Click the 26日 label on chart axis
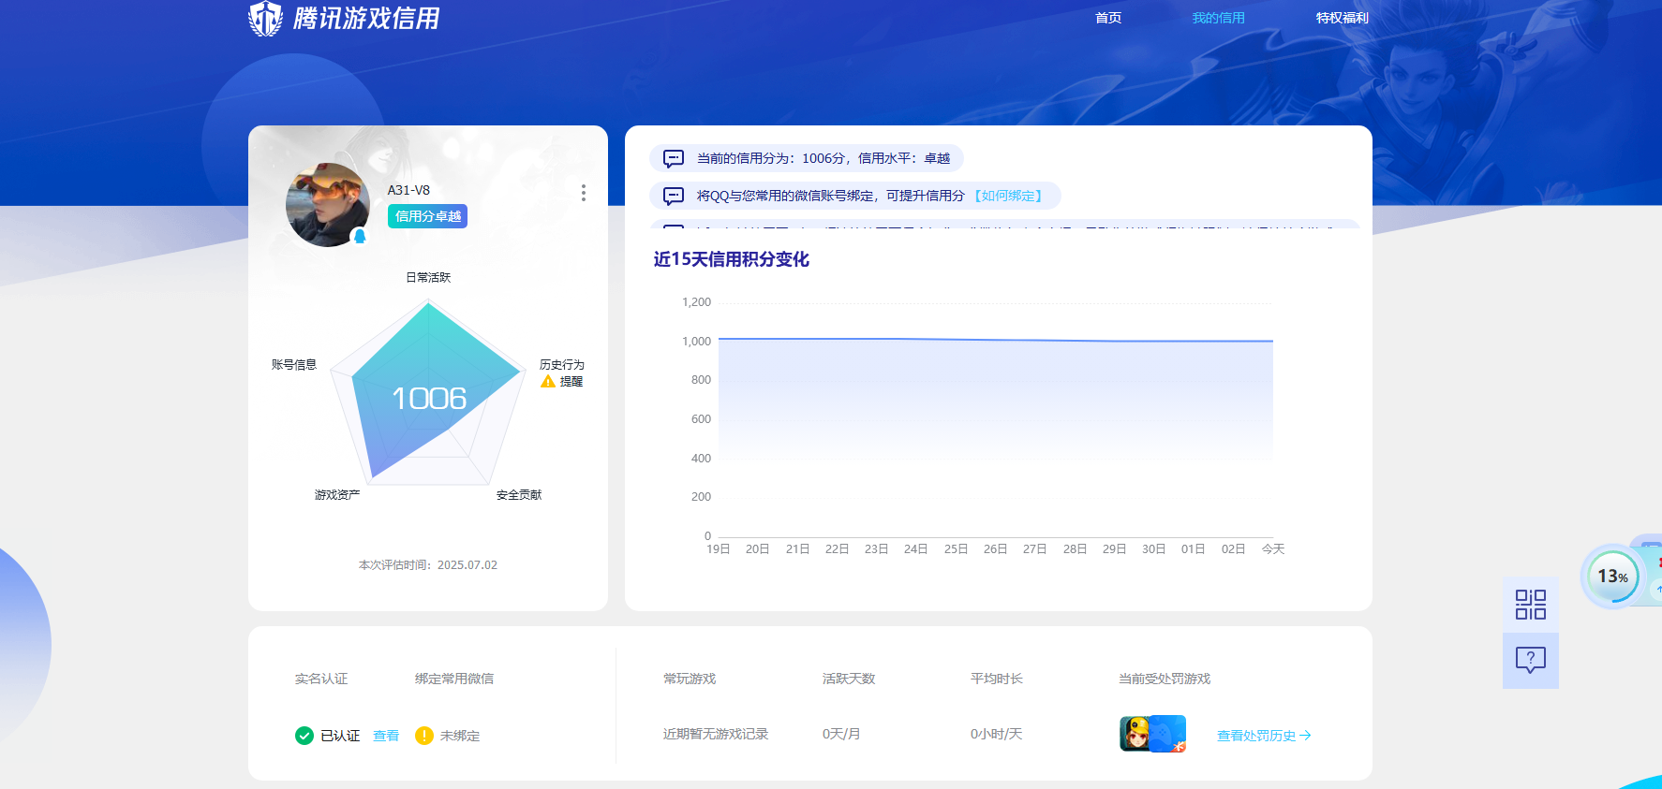The image size is (1662, 789). 995,548
